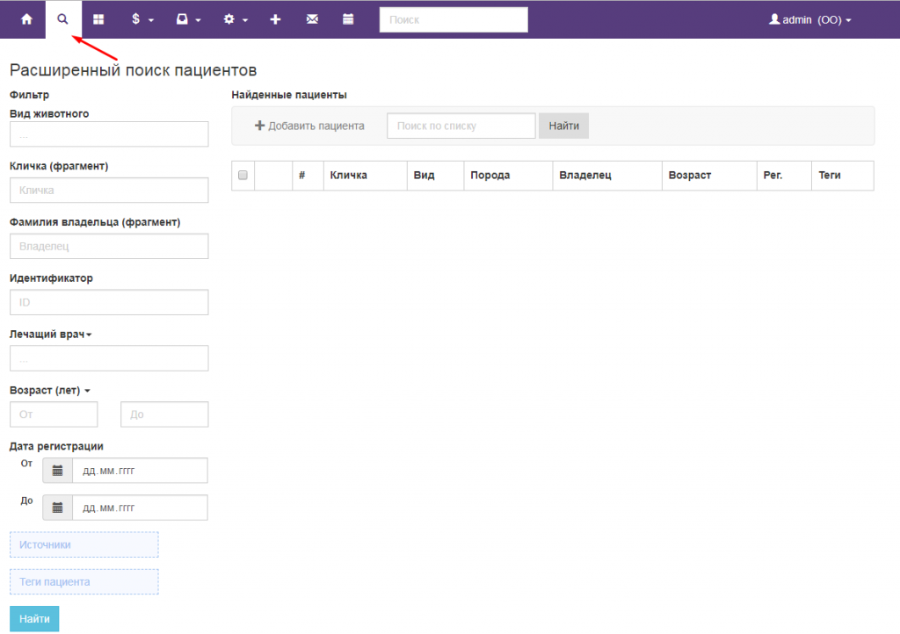This screenshot has height=634, width=900.
Task: Click the Вид животного field
Action: coord(109,134)
